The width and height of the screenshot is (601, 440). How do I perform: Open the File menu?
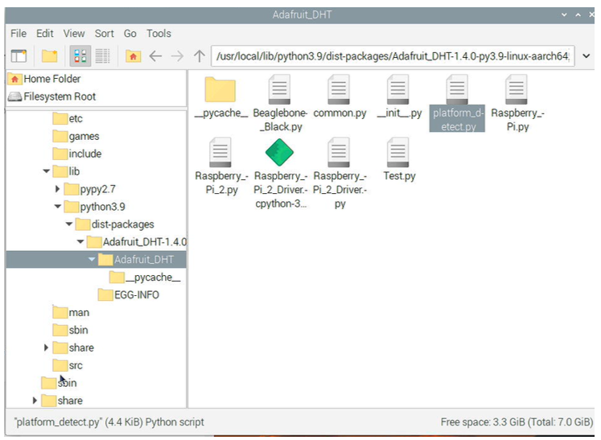tap(19, 34)
